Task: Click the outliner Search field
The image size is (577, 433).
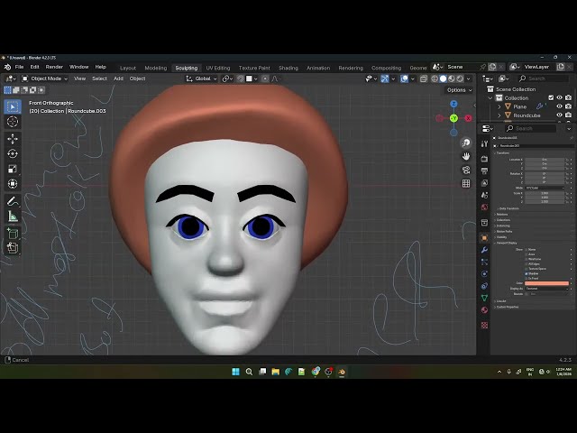Action: (x=544, y=78)
